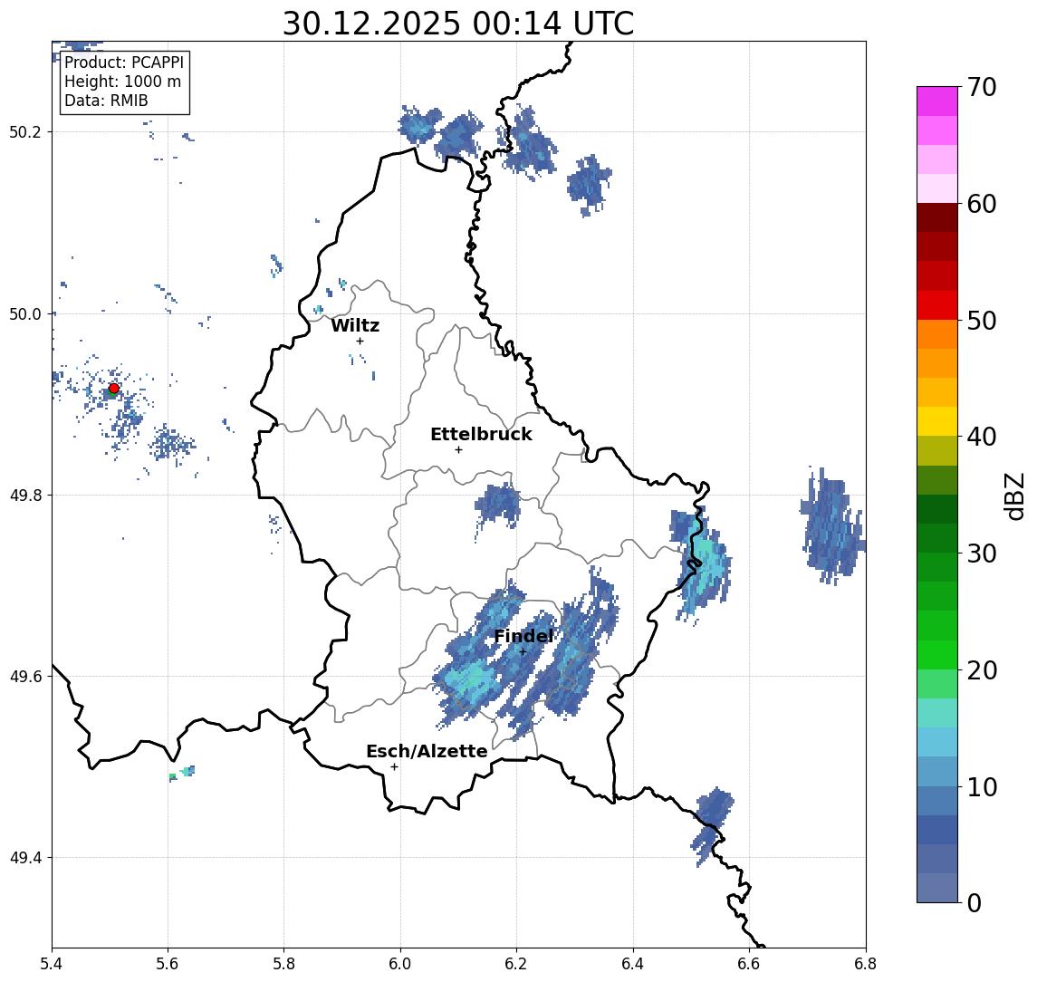Click the plus marker under Findel
The image size is (1037, 982).
(523, 652)
